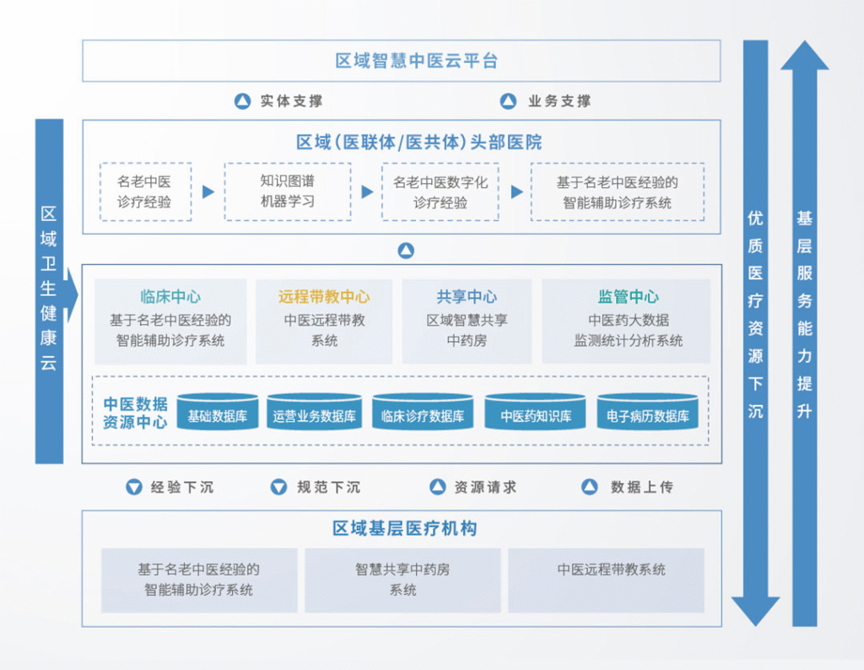The height and width of the screenshot is (670, 864).
Task: Click the 区域（医联体/医共体）头部医院 heading
Action: point(419,142)
